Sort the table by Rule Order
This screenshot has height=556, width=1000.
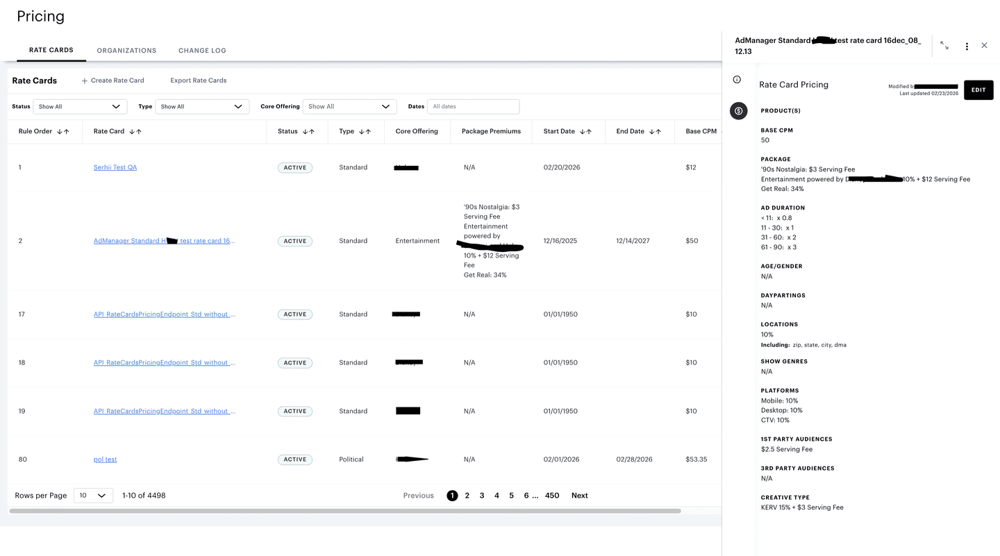coord(63,130)
